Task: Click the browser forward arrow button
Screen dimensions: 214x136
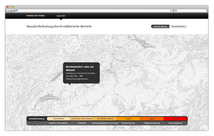Action: pos(12,10)
